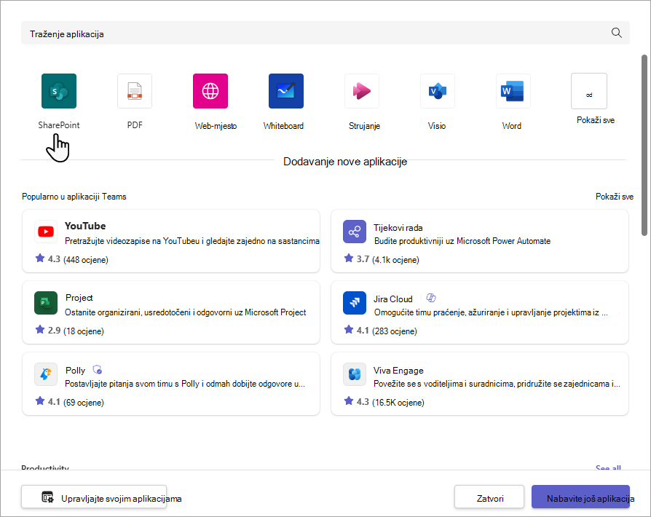Click the rating text 4.3 (16.5K ocjene)
Screen dimensions: 651x517
[390, 403]
